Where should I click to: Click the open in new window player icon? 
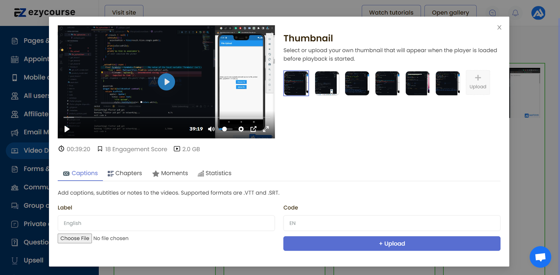[253, 129]
